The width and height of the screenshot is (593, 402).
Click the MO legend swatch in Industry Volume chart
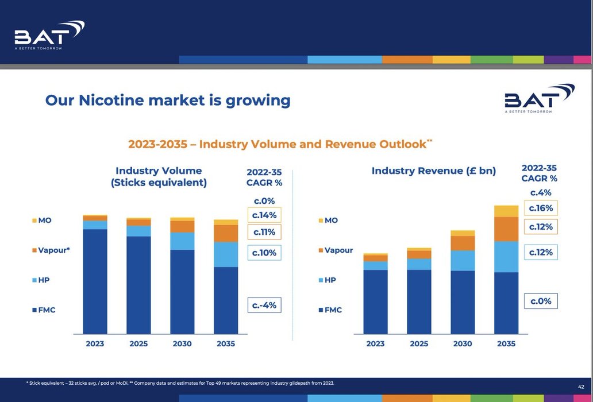[x=34, y=221]
